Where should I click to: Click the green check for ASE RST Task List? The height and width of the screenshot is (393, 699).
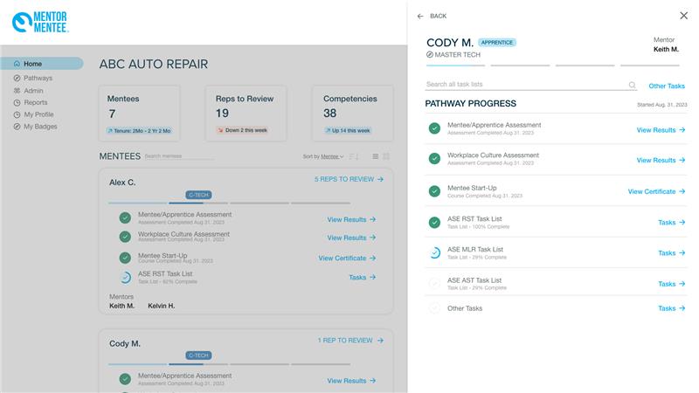434,222
